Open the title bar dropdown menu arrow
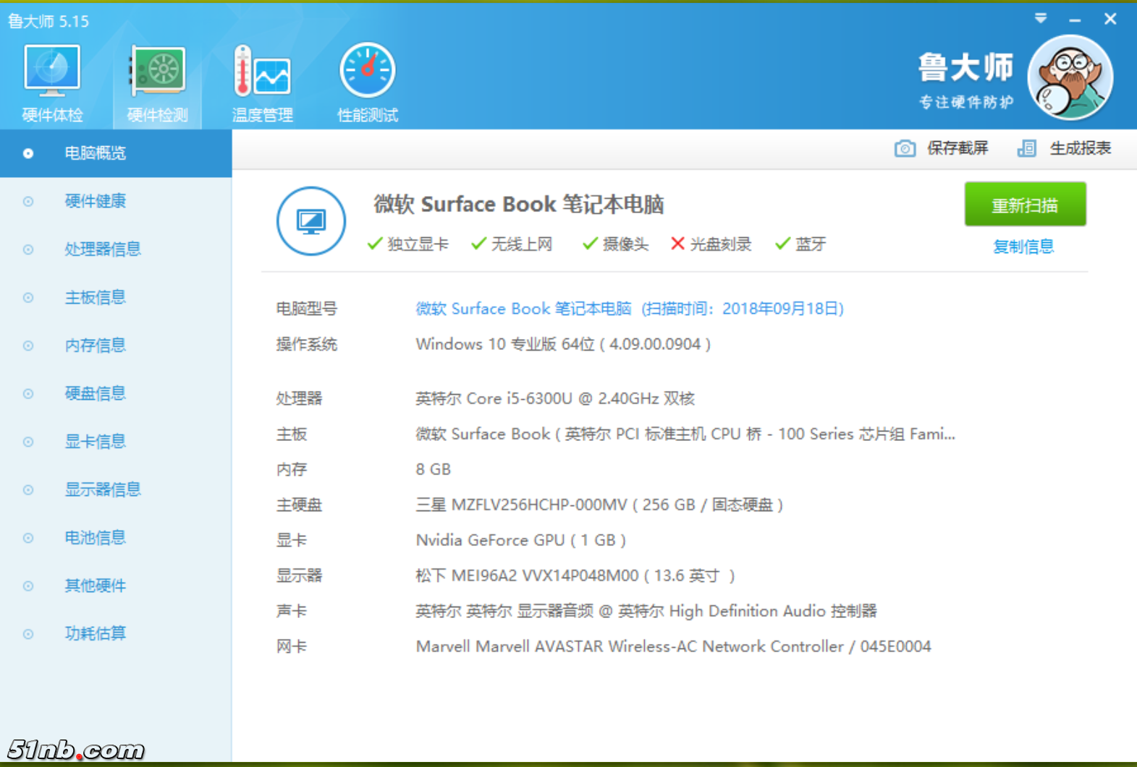Viewport: 1137px width, 767px height. (x=1041, y=19)
